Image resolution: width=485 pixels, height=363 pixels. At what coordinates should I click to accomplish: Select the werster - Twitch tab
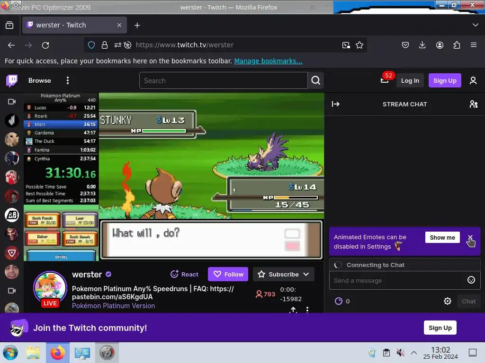coord(74,25)
